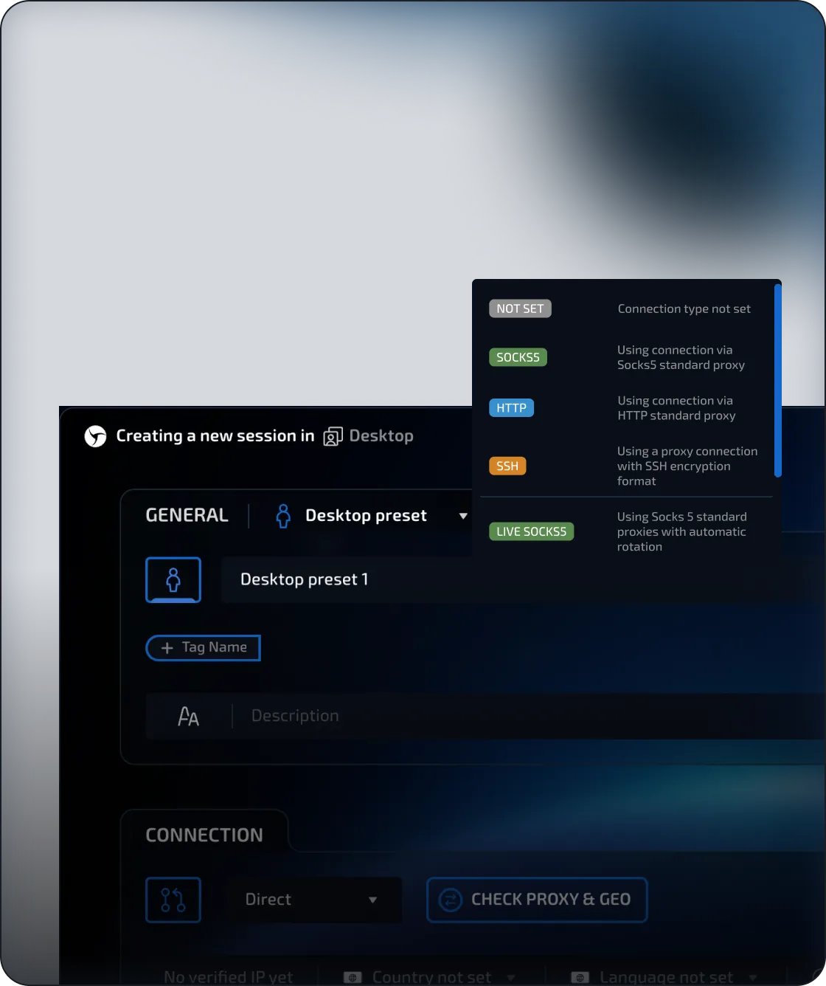Click the Desktop preset dropdown label
This screenshot has height=986, width=826.
click(366, 516)
